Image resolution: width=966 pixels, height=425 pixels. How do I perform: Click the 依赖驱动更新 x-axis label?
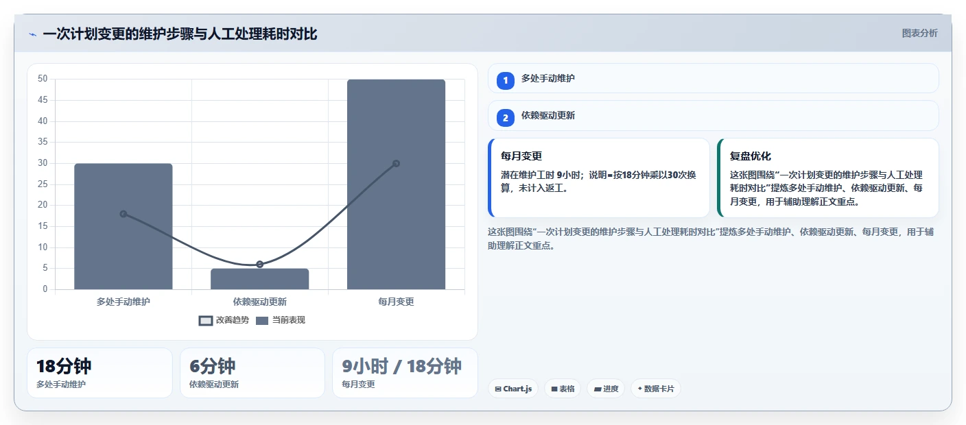260,302
